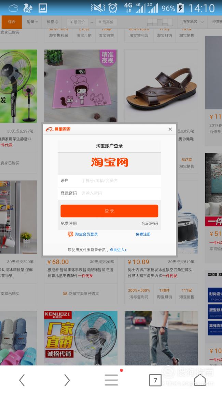Viewport: 222px width, 395px height.
Task: Tap the browser forward arrow
Action: coord(67,380)
